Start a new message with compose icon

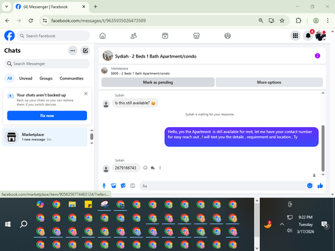[85, 51]
